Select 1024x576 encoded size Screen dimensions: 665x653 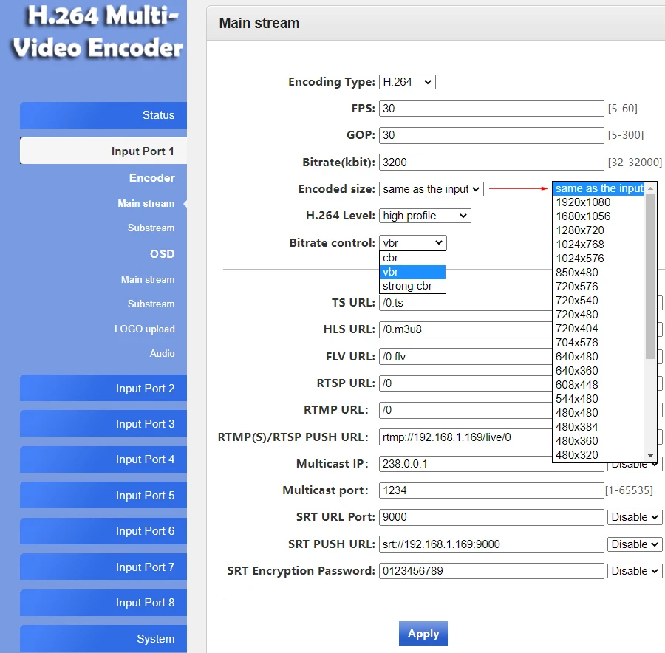pos(598,259)
